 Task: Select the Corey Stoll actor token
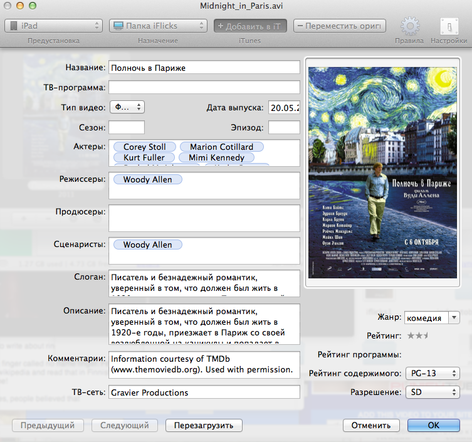[x=145, y=147]
